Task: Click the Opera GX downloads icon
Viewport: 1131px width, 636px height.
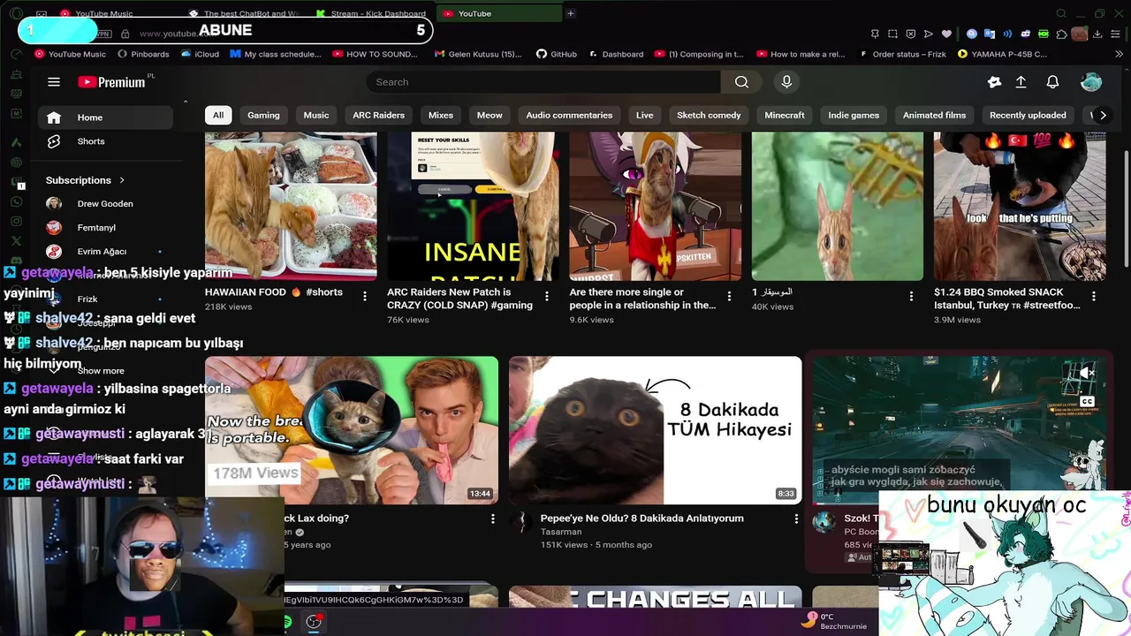Action: tap(1097, 34)
